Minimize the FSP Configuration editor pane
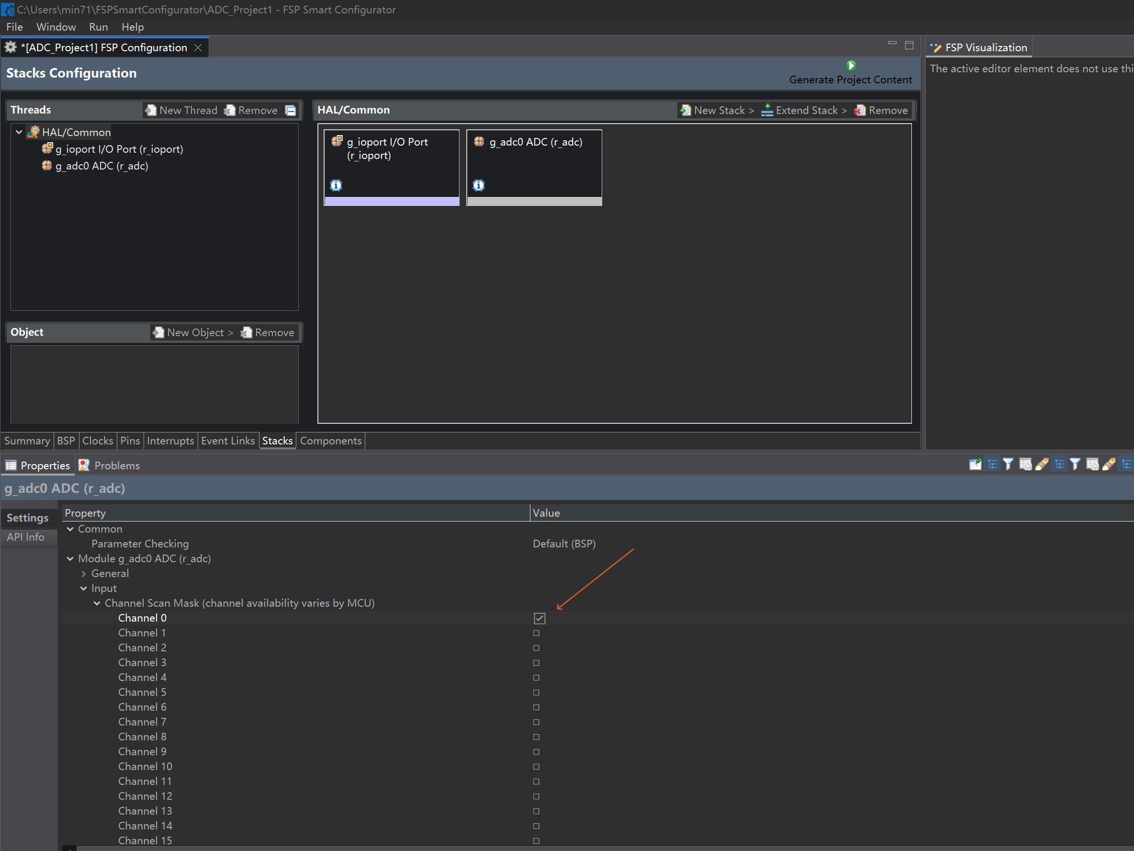The height and width of the screenshot is (851, 1134). pyautogui.click(x=892, y=43)
